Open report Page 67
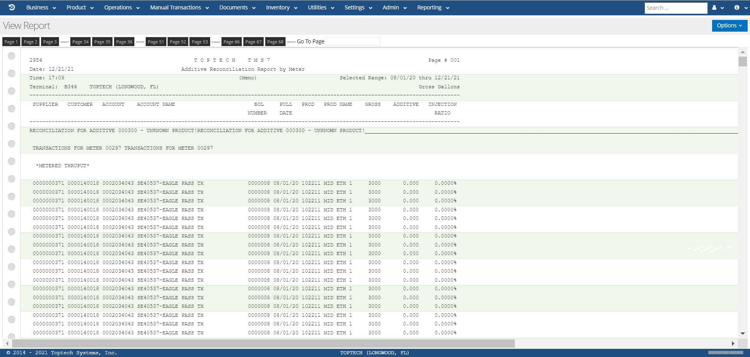Viewport: 750px width, 357px height. (254, 42)
